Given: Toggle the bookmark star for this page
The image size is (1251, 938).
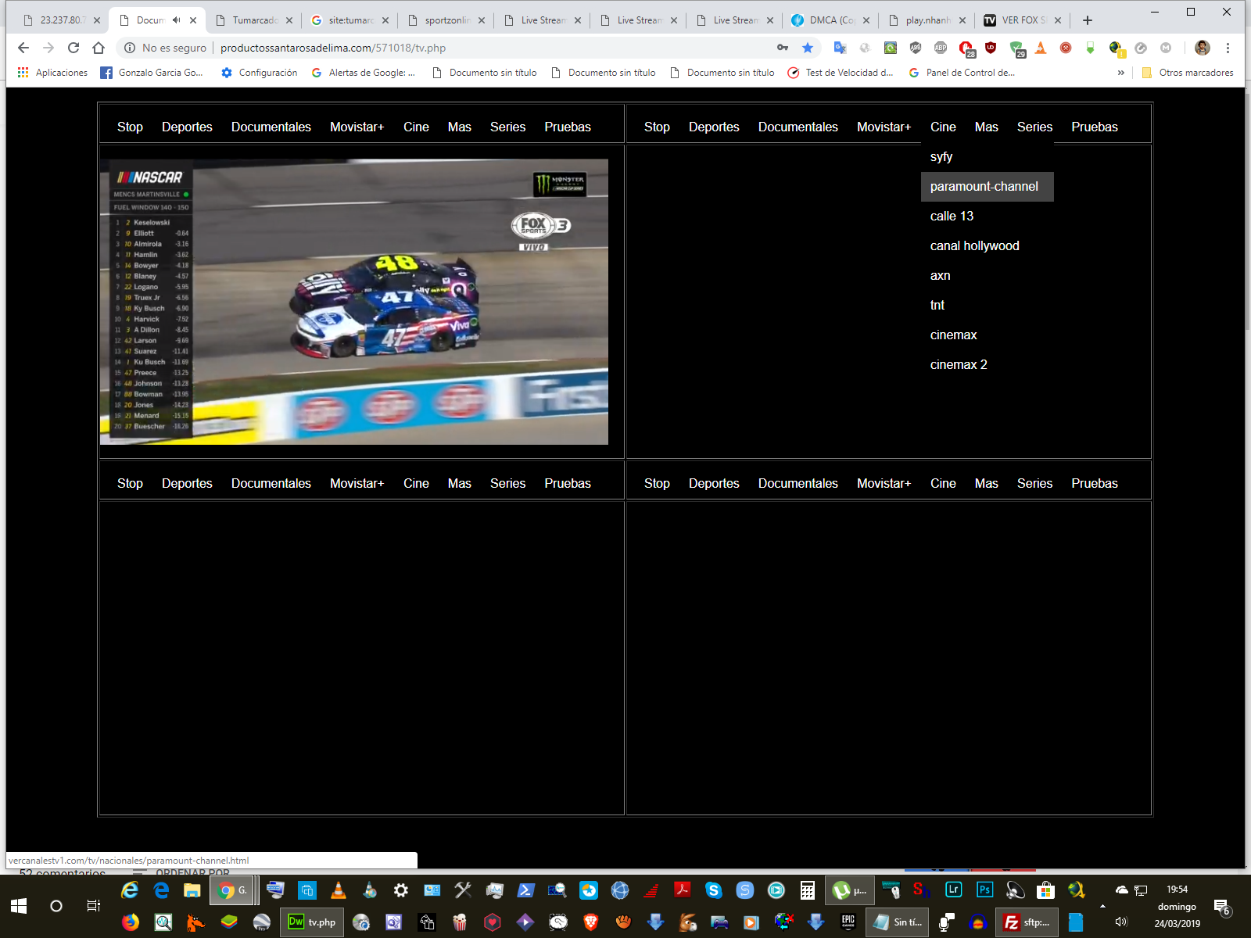Looking at the screenshot, I should [x=808, y=48].
